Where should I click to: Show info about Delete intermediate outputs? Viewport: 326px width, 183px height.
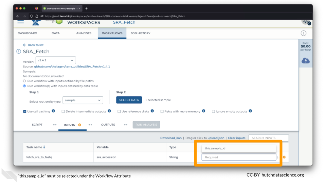click(109, 111)
